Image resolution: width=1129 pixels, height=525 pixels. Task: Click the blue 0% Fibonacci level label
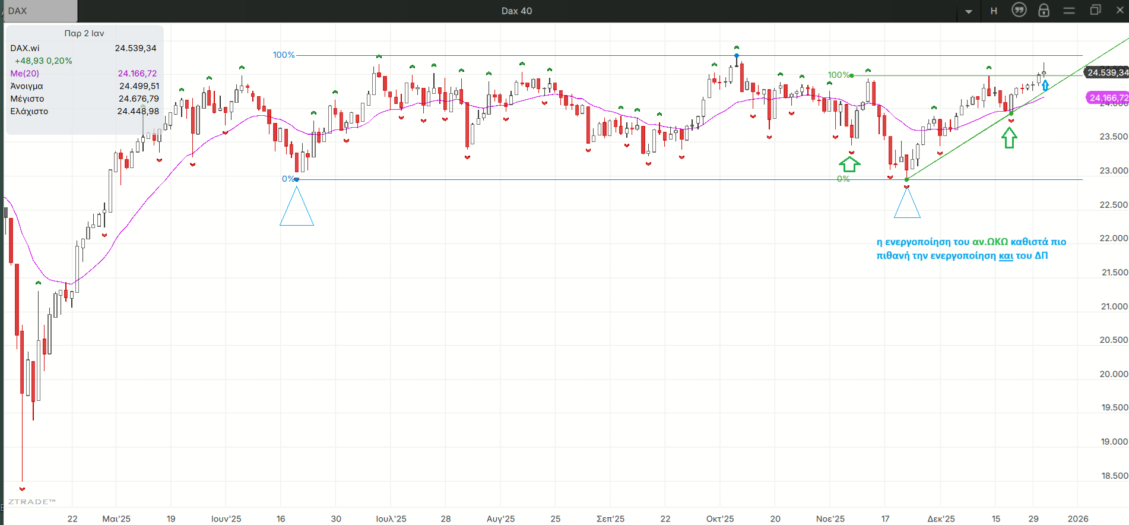point(288,179)
